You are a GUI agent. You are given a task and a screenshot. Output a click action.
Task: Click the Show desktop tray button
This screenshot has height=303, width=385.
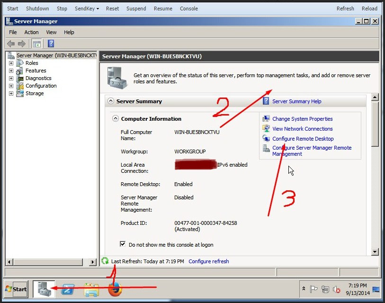point(376,289)
